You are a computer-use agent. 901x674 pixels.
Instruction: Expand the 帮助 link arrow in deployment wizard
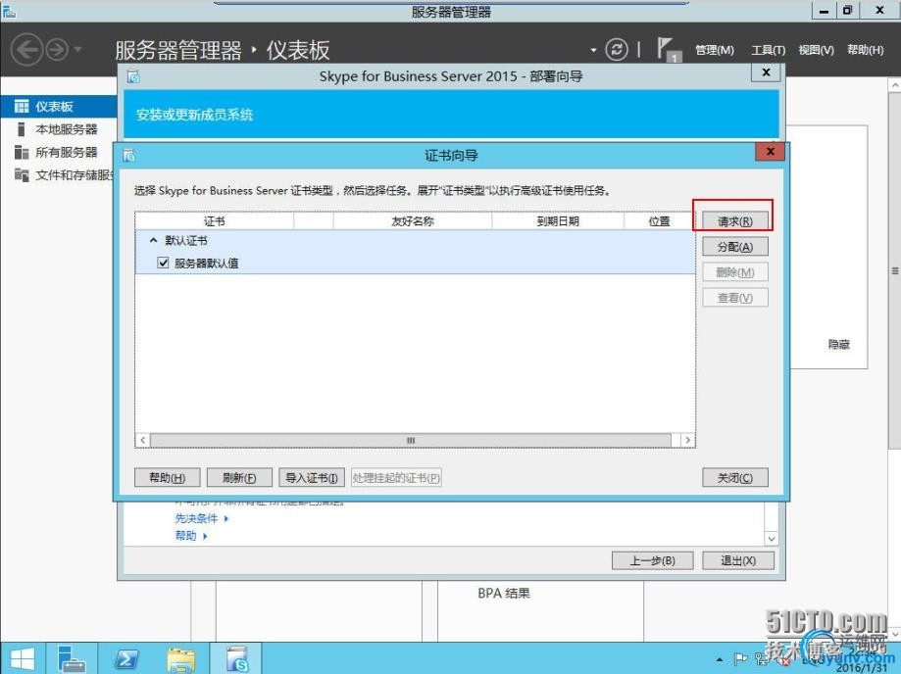[205, 536]
